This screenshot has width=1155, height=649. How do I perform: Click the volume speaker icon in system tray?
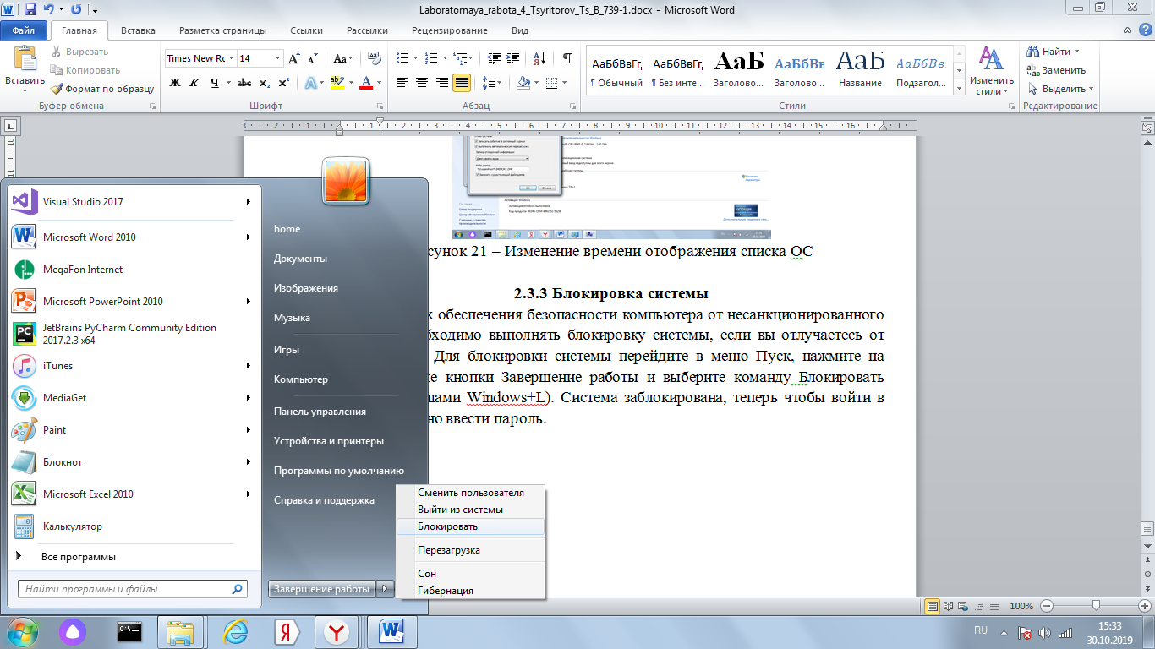point(1043,632)
